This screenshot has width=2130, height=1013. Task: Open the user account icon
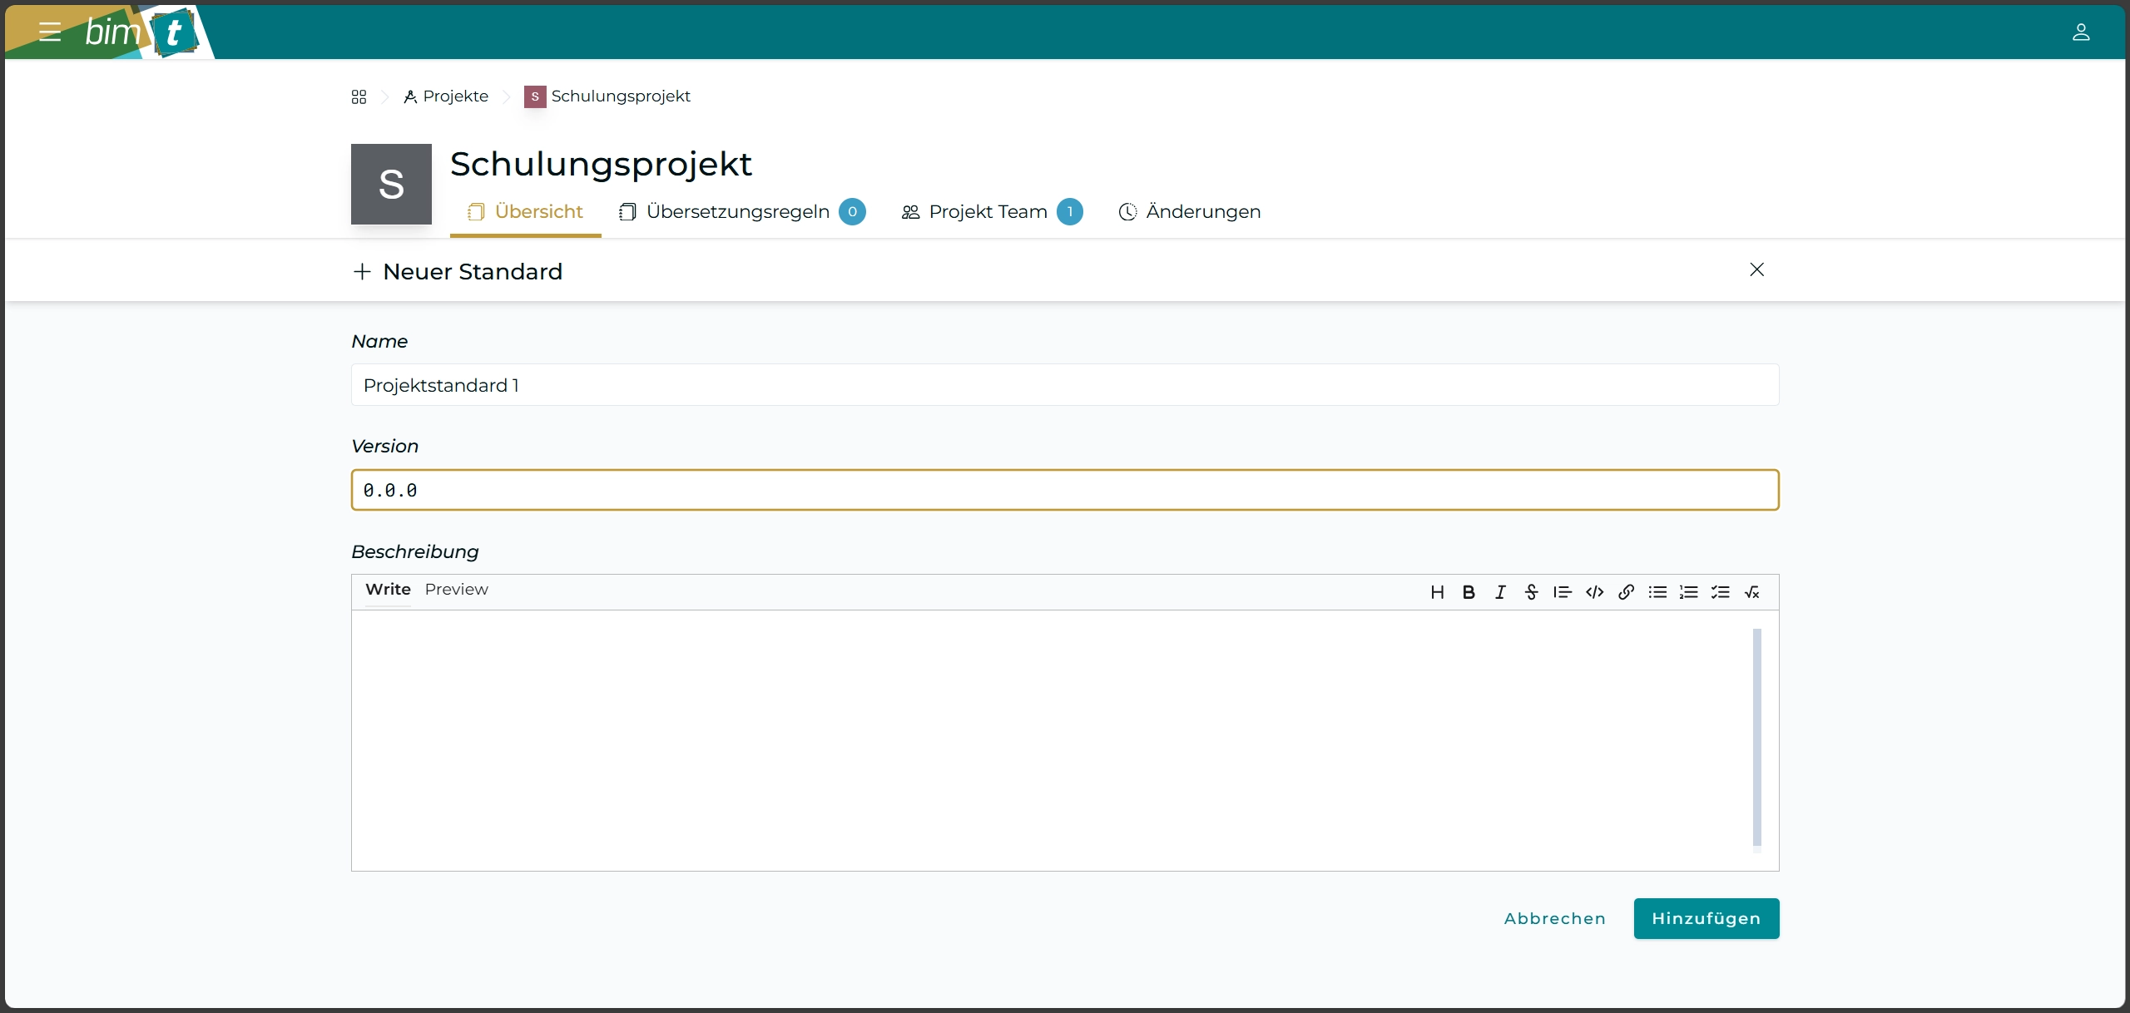(x=2080, y=32)
